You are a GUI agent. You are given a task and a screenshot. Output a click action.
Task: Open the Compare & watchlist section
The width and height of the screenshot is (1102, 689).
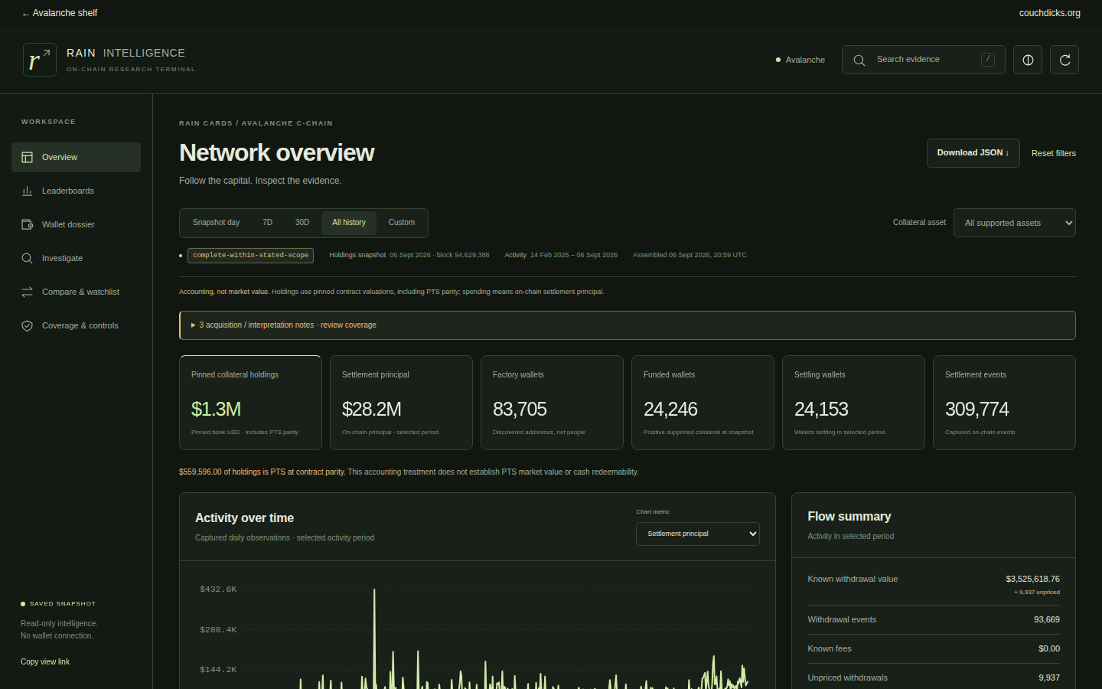coord(76,292)
